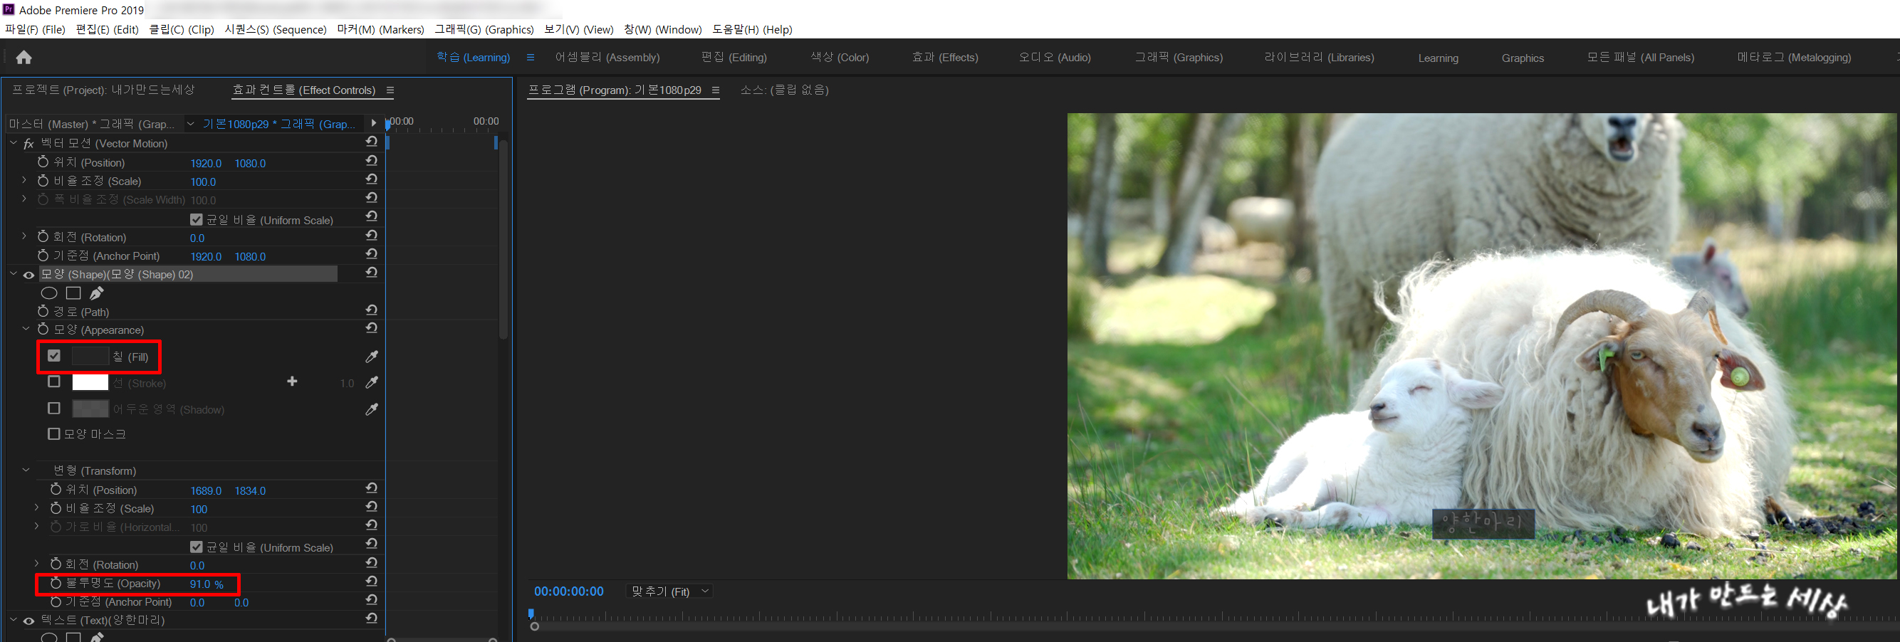
Task: Enable the shape mask checkbox
Action: point(54,434)
